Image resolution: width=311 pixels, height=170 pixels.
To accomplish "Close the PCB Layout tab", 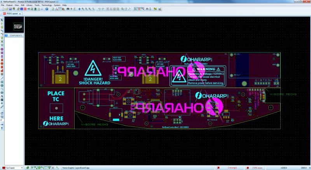I will pos(20,14).
